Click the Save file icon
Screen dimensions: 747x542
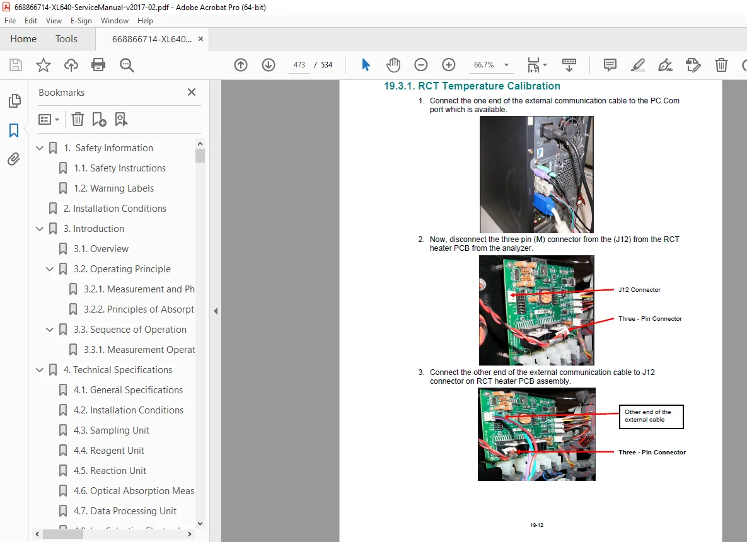[x=16, y=65]
